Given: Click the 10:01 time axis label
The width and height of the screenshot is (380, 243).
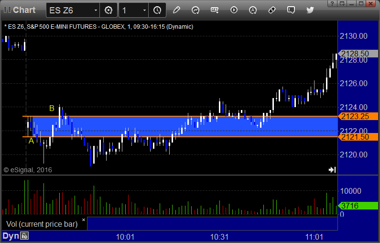Looking at the screenshot, I should (x=125, y=237).
